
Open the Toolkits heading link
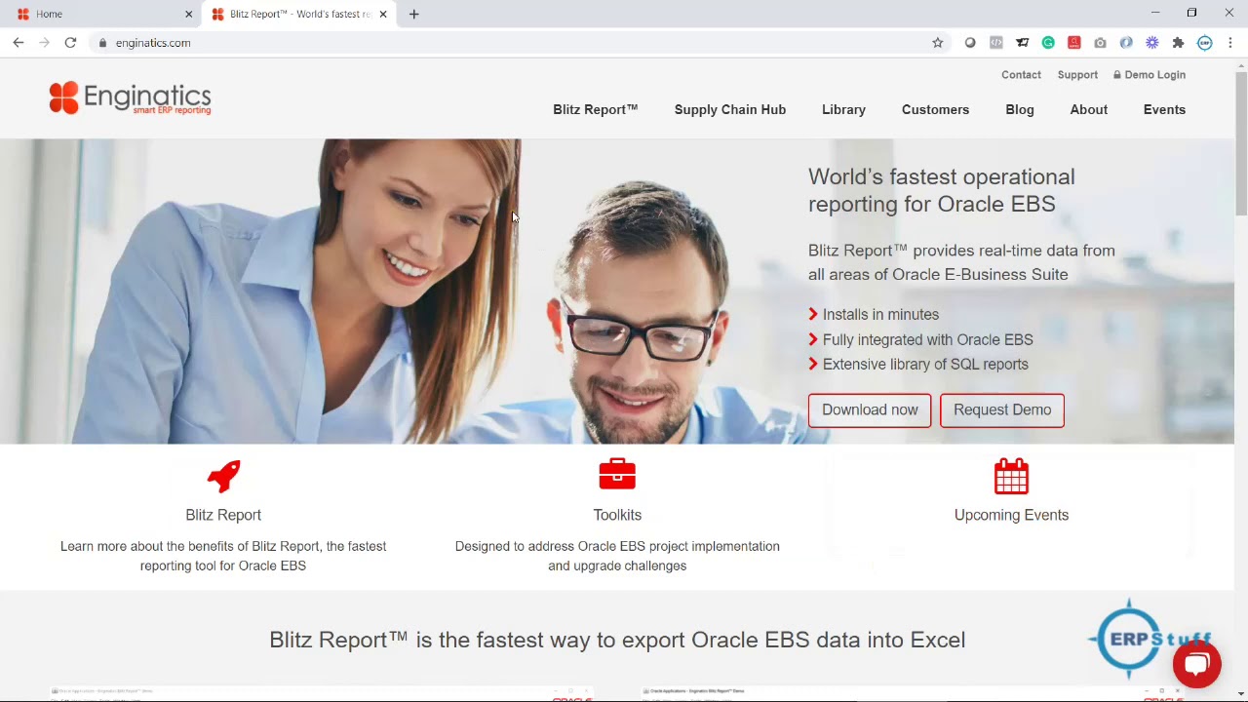(617, 515)
